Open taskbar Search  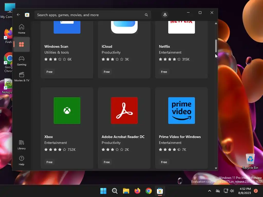(115, 191)
